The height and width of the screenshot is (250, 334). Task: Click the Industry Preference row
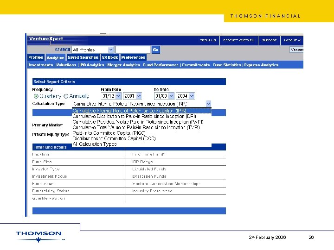pos(176,191)
